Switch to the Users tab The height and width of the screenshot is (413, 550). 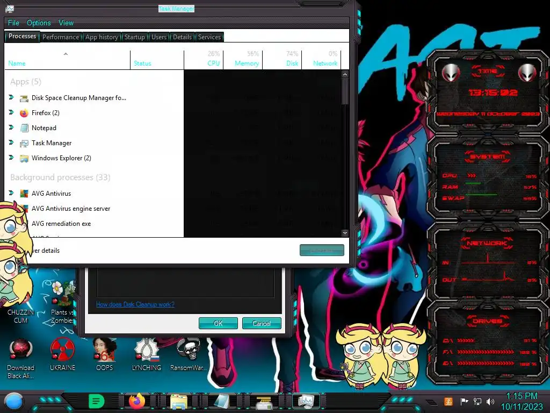(159, 37)
